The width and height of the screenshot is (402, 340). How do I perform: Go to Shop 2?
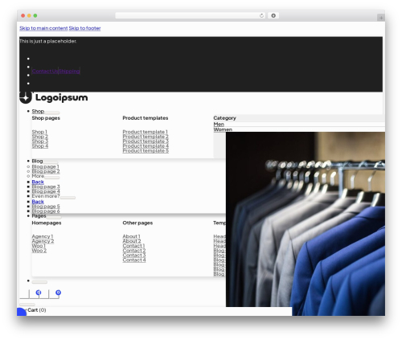point(40,137)
